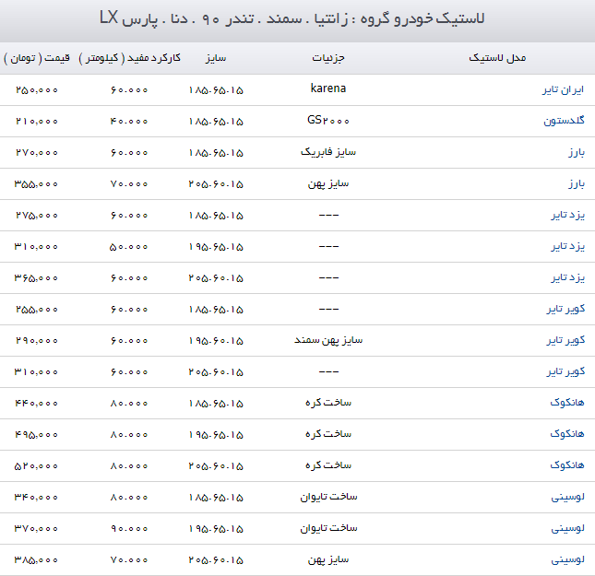
Task: Open the کویر تایر link priced ۲۵۵,۰۰۰
Action: [x=565, y=310]
